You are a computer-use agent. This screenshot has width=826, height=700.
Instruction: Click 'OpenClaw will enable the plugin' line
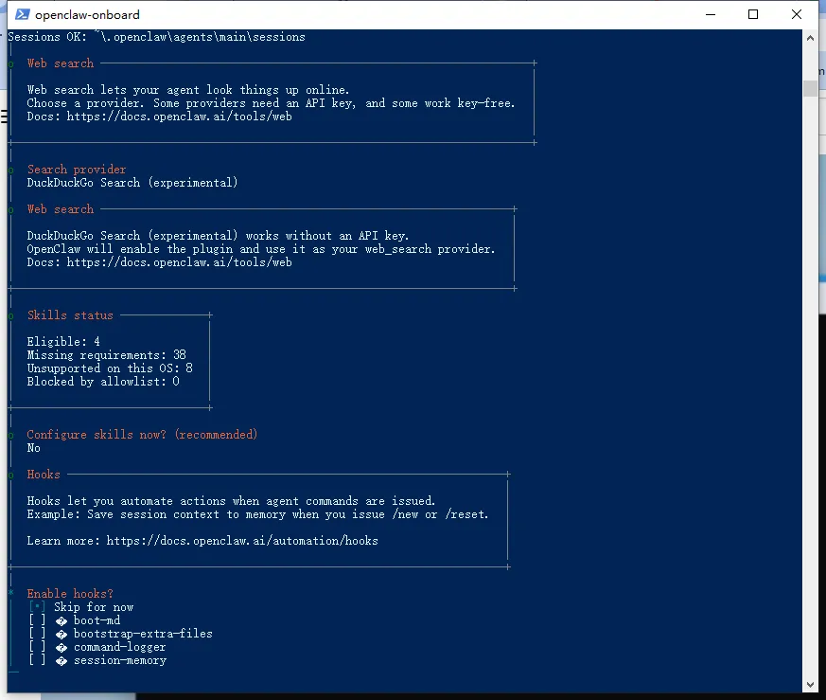coord(261,249)
